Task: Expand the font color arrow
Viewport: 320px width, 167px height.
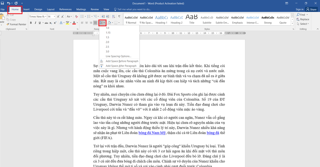Action: pyautogui.click(x=77, y=23)
